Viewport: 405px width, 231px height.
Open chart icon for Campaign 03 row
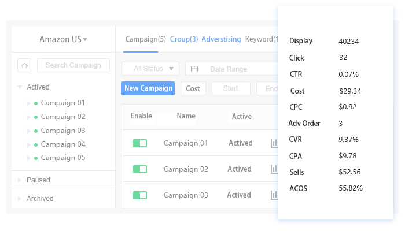[x=274, y=195]
